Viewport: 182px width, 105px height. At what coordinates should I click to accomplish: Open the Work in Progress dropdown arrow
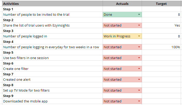pos(139,36)
